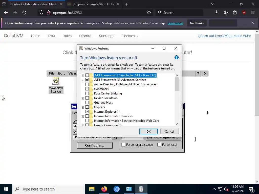The width and height of the screenshot is (259, 194).
Task: Open the list all tabs dropdown
Action: point(212,4)
